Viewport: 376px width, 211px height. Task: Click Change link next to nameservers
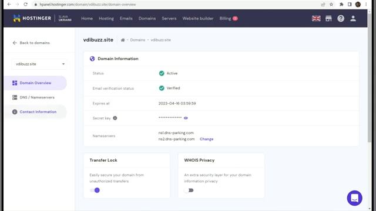point(206,139)
